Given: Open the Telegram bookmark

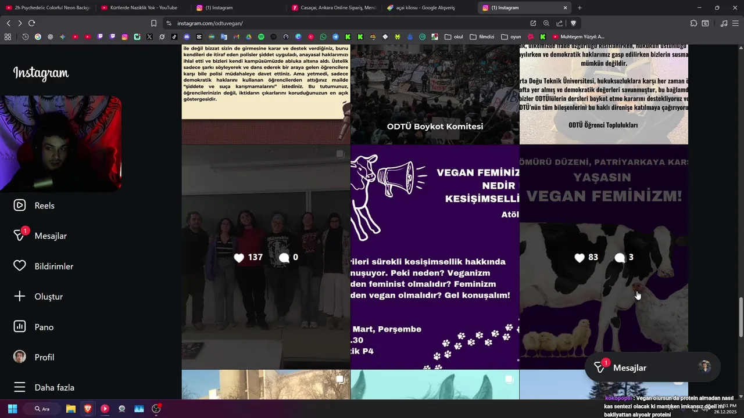Looking at the screenshot, I should point(335,37).
